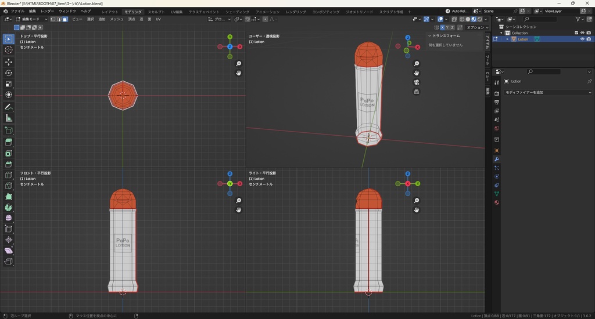Click the camera view icon in perspective viewport
Image resolution: width=595 pixels, height=319 pixels.
(x=416, y=82)
